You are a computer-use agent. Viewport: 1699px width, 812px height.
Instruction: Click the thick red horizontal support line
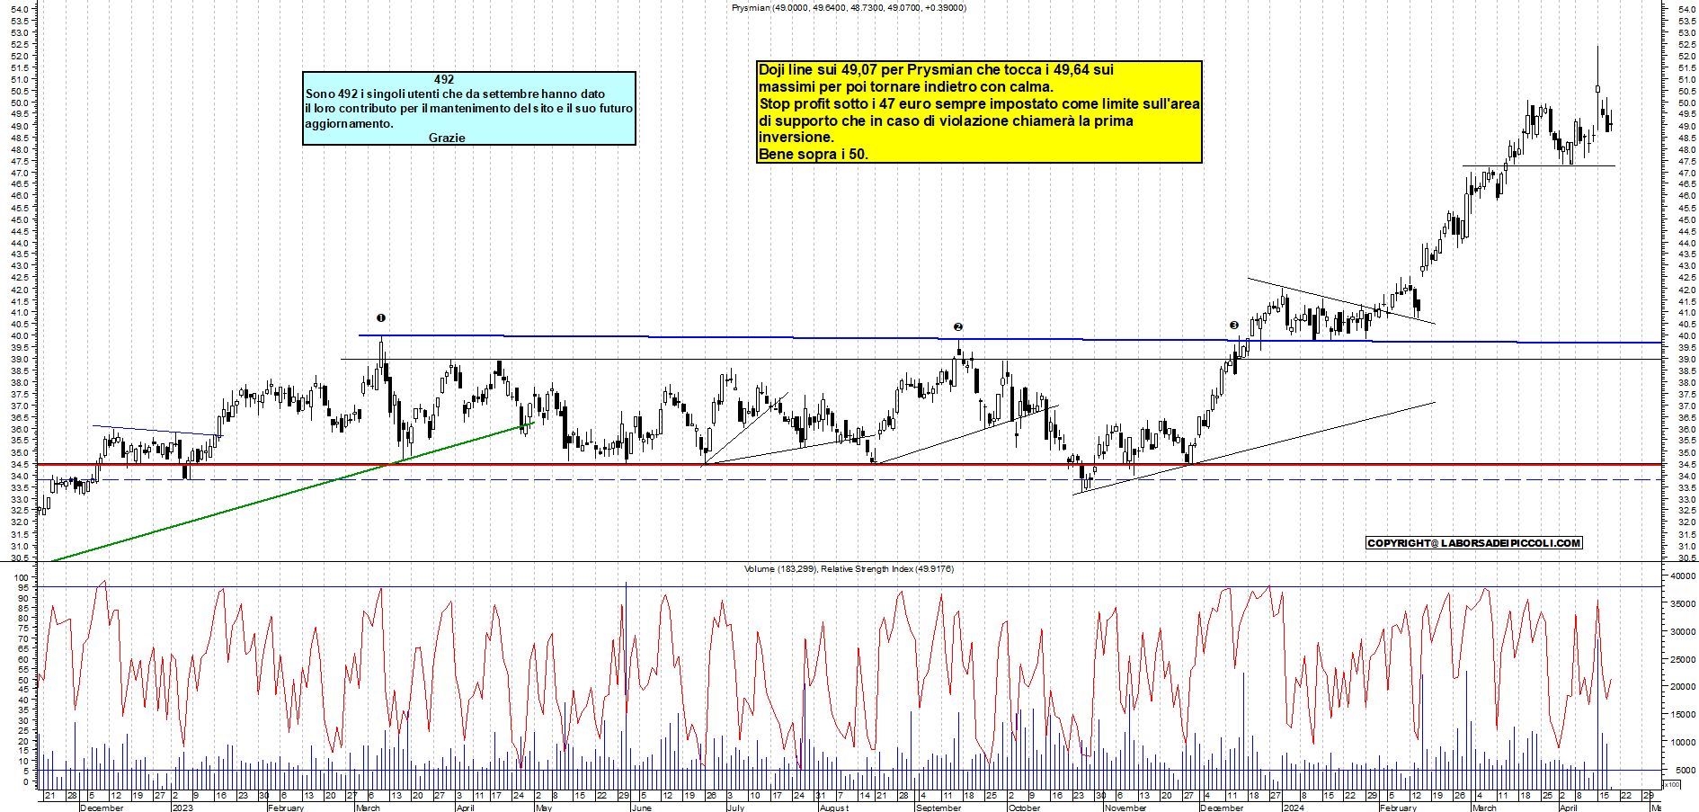click(849, 464)
